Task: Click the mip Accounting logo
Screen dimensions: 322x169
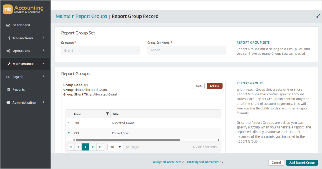Action: coord(23,9)
